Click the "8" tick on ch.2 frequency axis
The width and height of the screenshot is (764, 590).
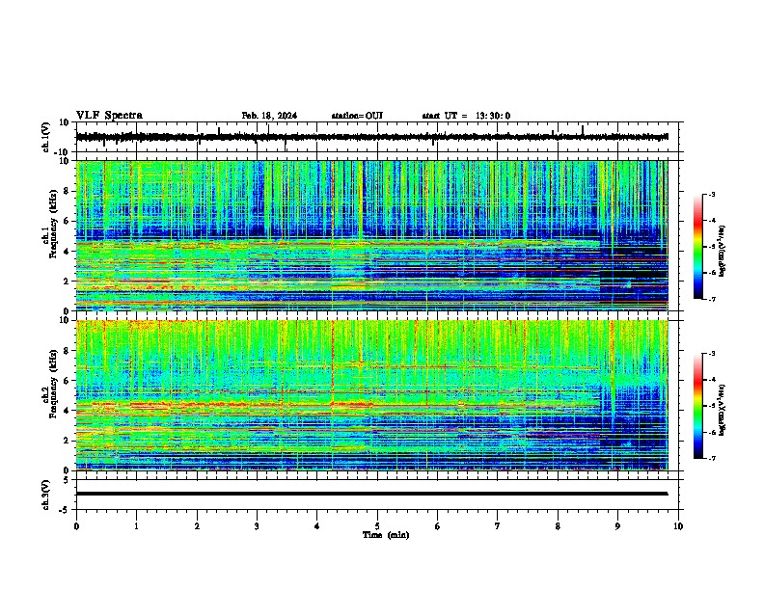tap(68, 351)
